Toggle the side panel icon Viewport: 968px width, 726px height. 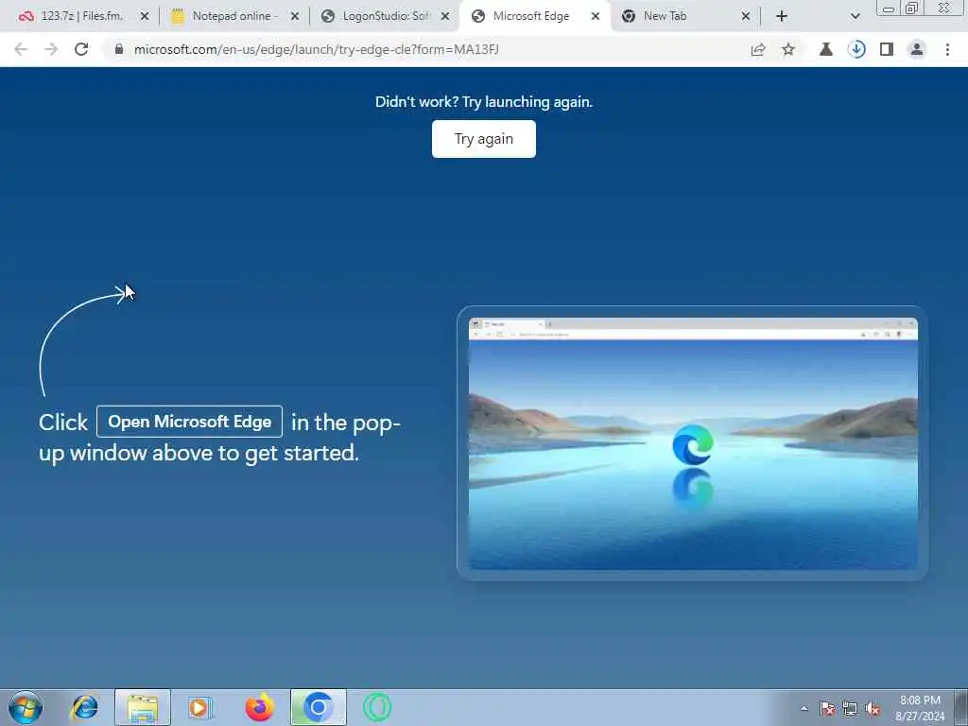887,49
